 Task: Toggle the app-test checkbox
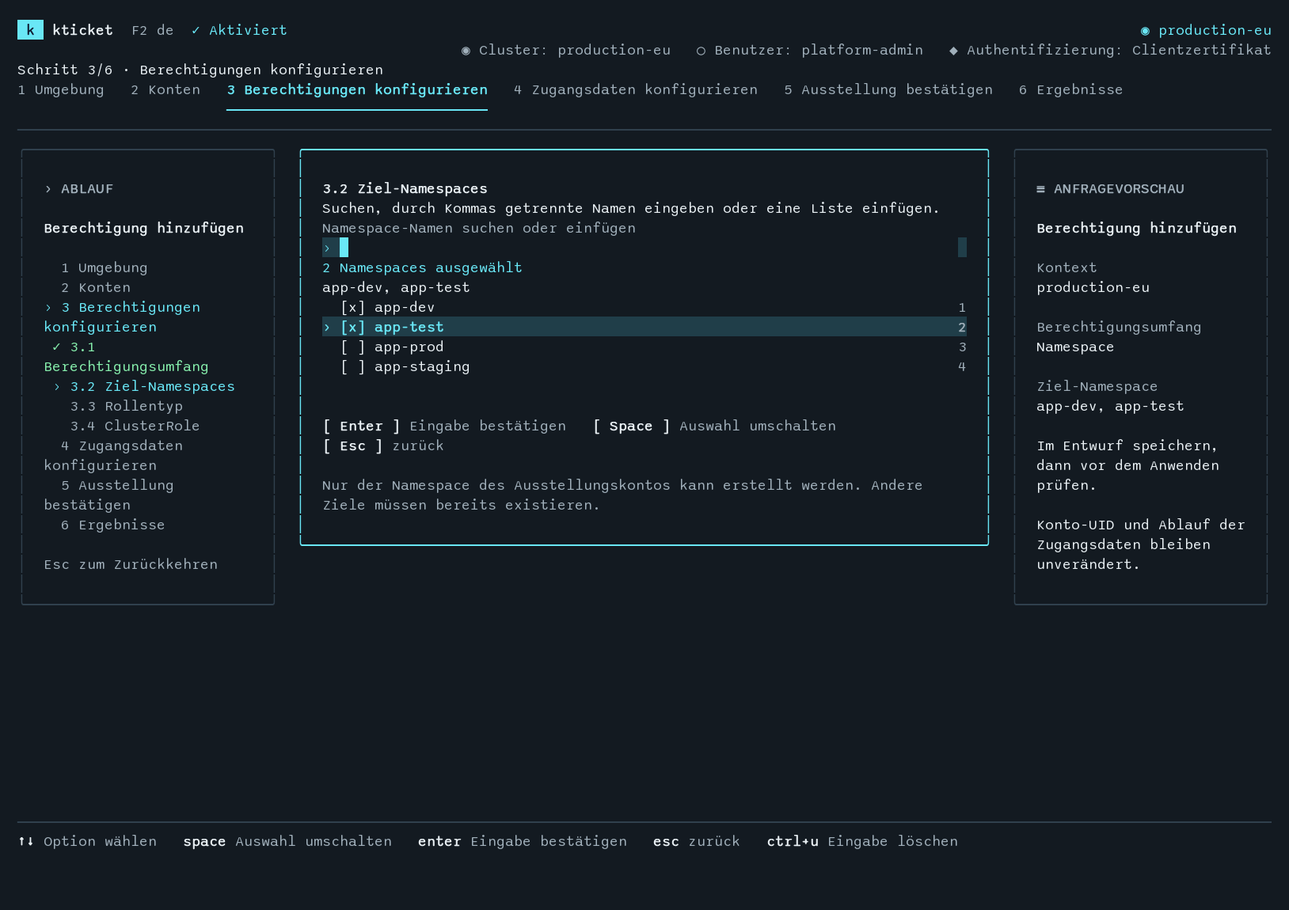tap(353, 327)
